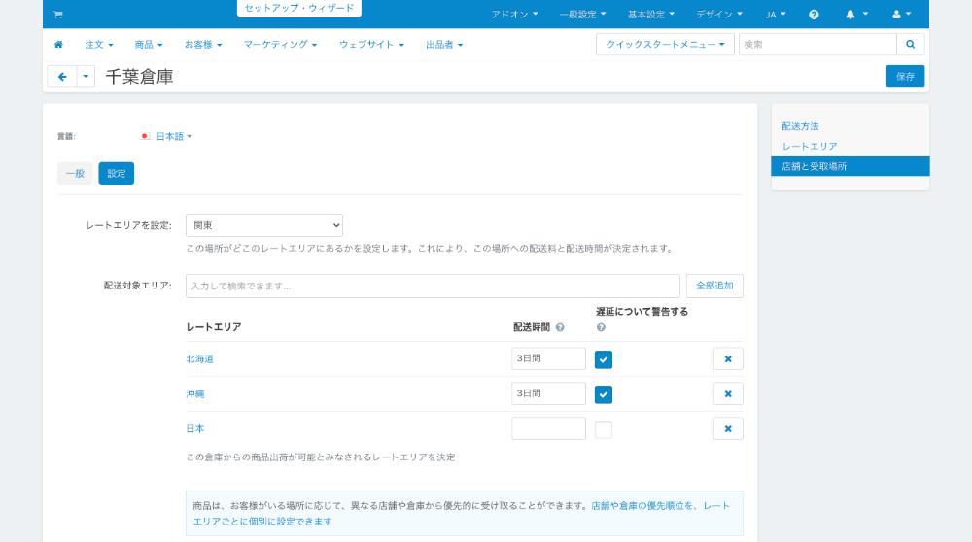
Task: Open the 基本設定 menu
Action: point(650,15)
